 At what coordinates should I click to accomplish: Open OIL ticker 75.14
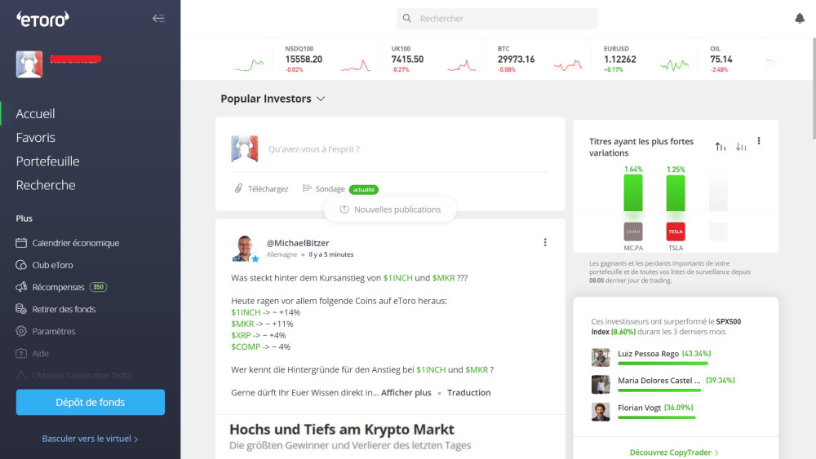click(743, 59)
